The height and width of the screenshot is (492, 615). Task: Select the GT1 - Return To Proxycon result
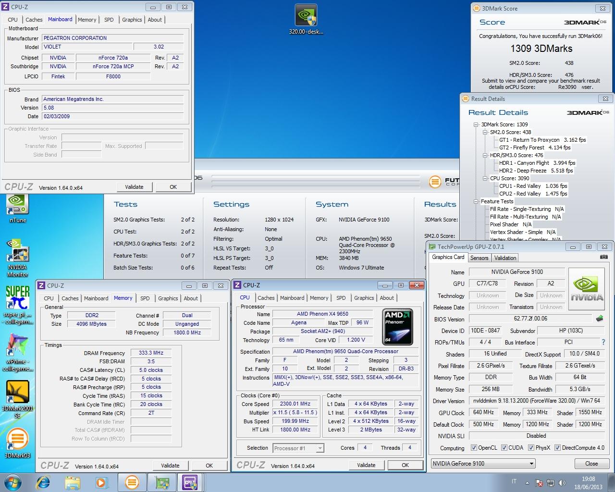tap(542, 140)
